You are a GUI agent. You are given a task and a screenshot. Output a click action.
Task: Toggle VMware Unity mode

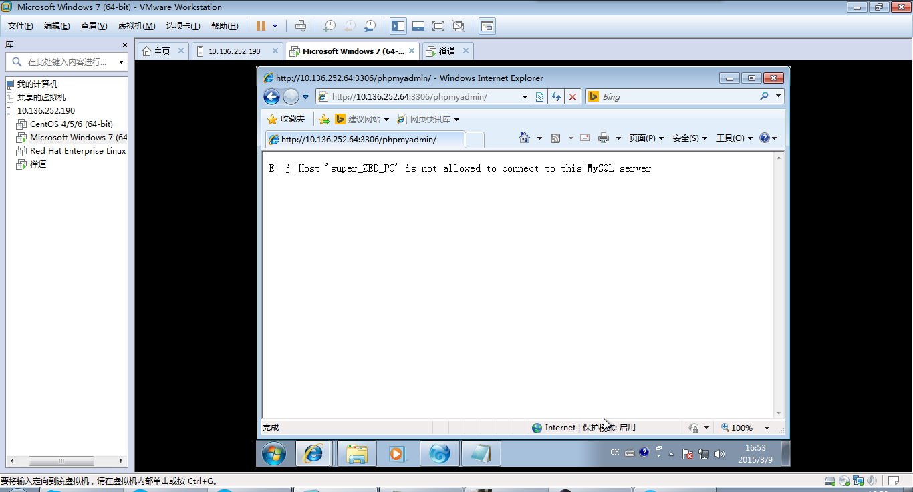(459, 26)
